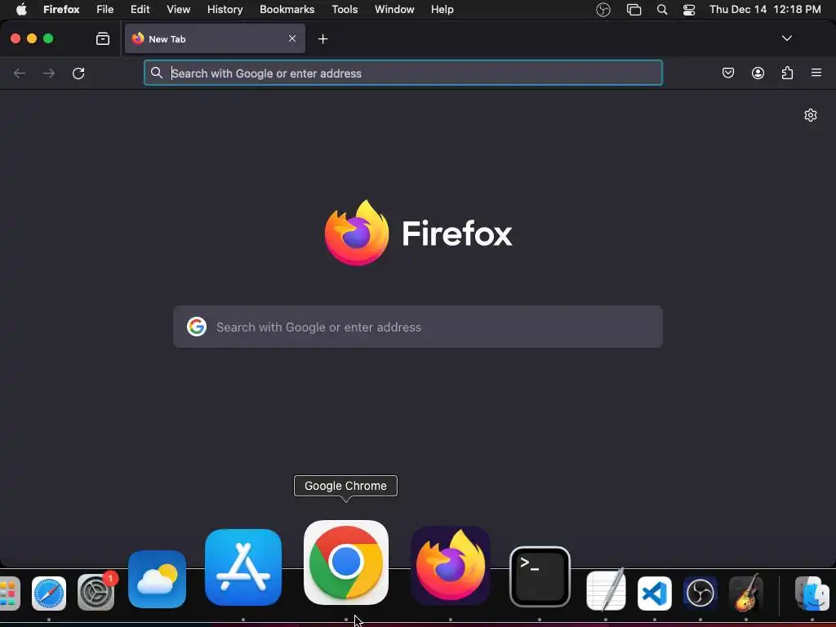The height and width of the screenshot is (627, 836).
Task: Expand the list all tabs chevron
Action: (x=786, y=38)
